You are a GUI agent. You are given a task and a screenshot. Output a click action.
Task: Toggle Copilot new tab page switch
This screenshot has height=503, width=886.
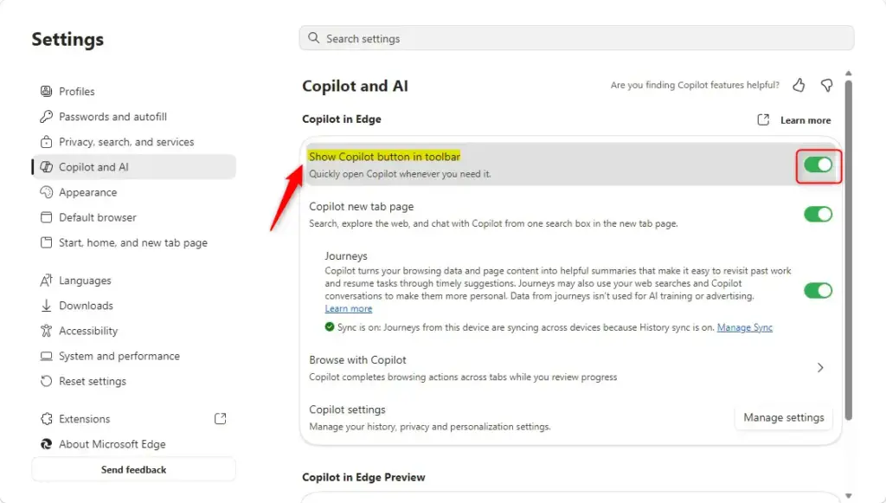click(x=819, y=214)
